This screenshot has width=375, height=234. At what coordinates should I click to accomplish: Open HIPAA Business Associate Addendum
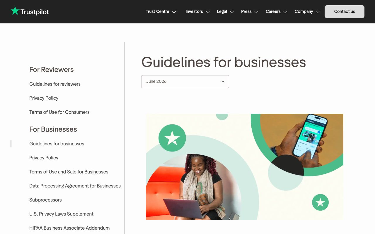69,228
